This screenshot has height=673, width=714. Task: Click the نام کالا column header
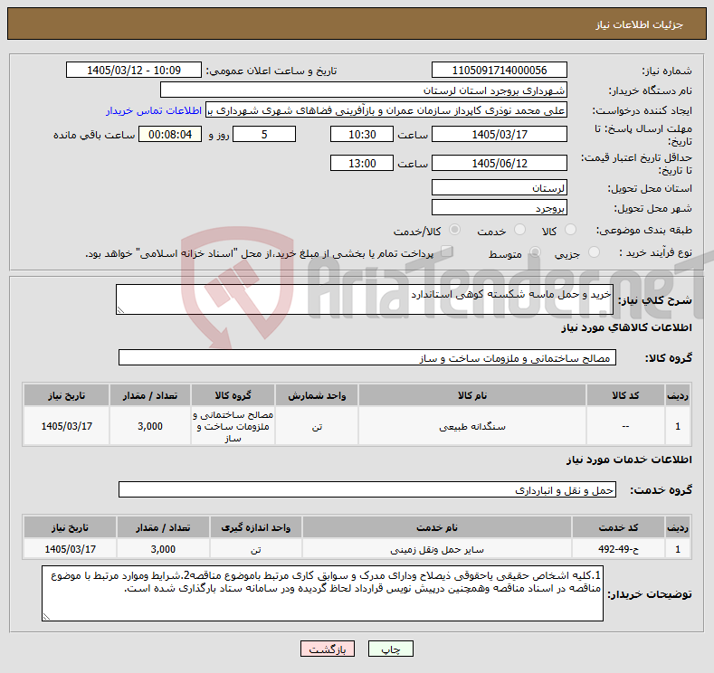(472, 395)
